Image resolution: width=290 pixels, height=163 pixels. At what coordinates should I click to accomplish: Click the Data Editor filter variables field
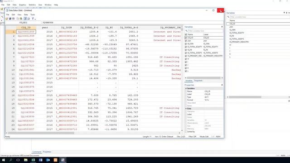(205, 31)
